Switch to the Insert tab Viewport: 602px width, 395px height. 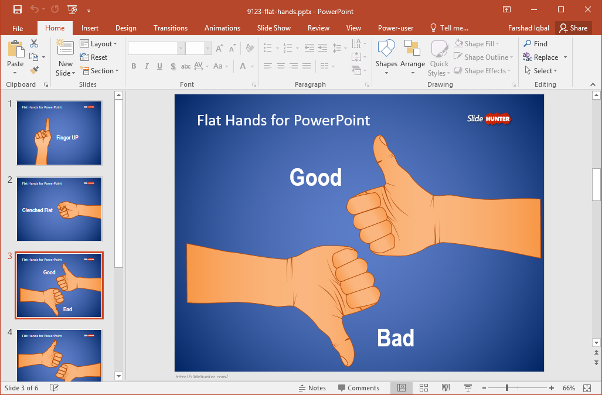pyautogui.click(x=90, y=28)
